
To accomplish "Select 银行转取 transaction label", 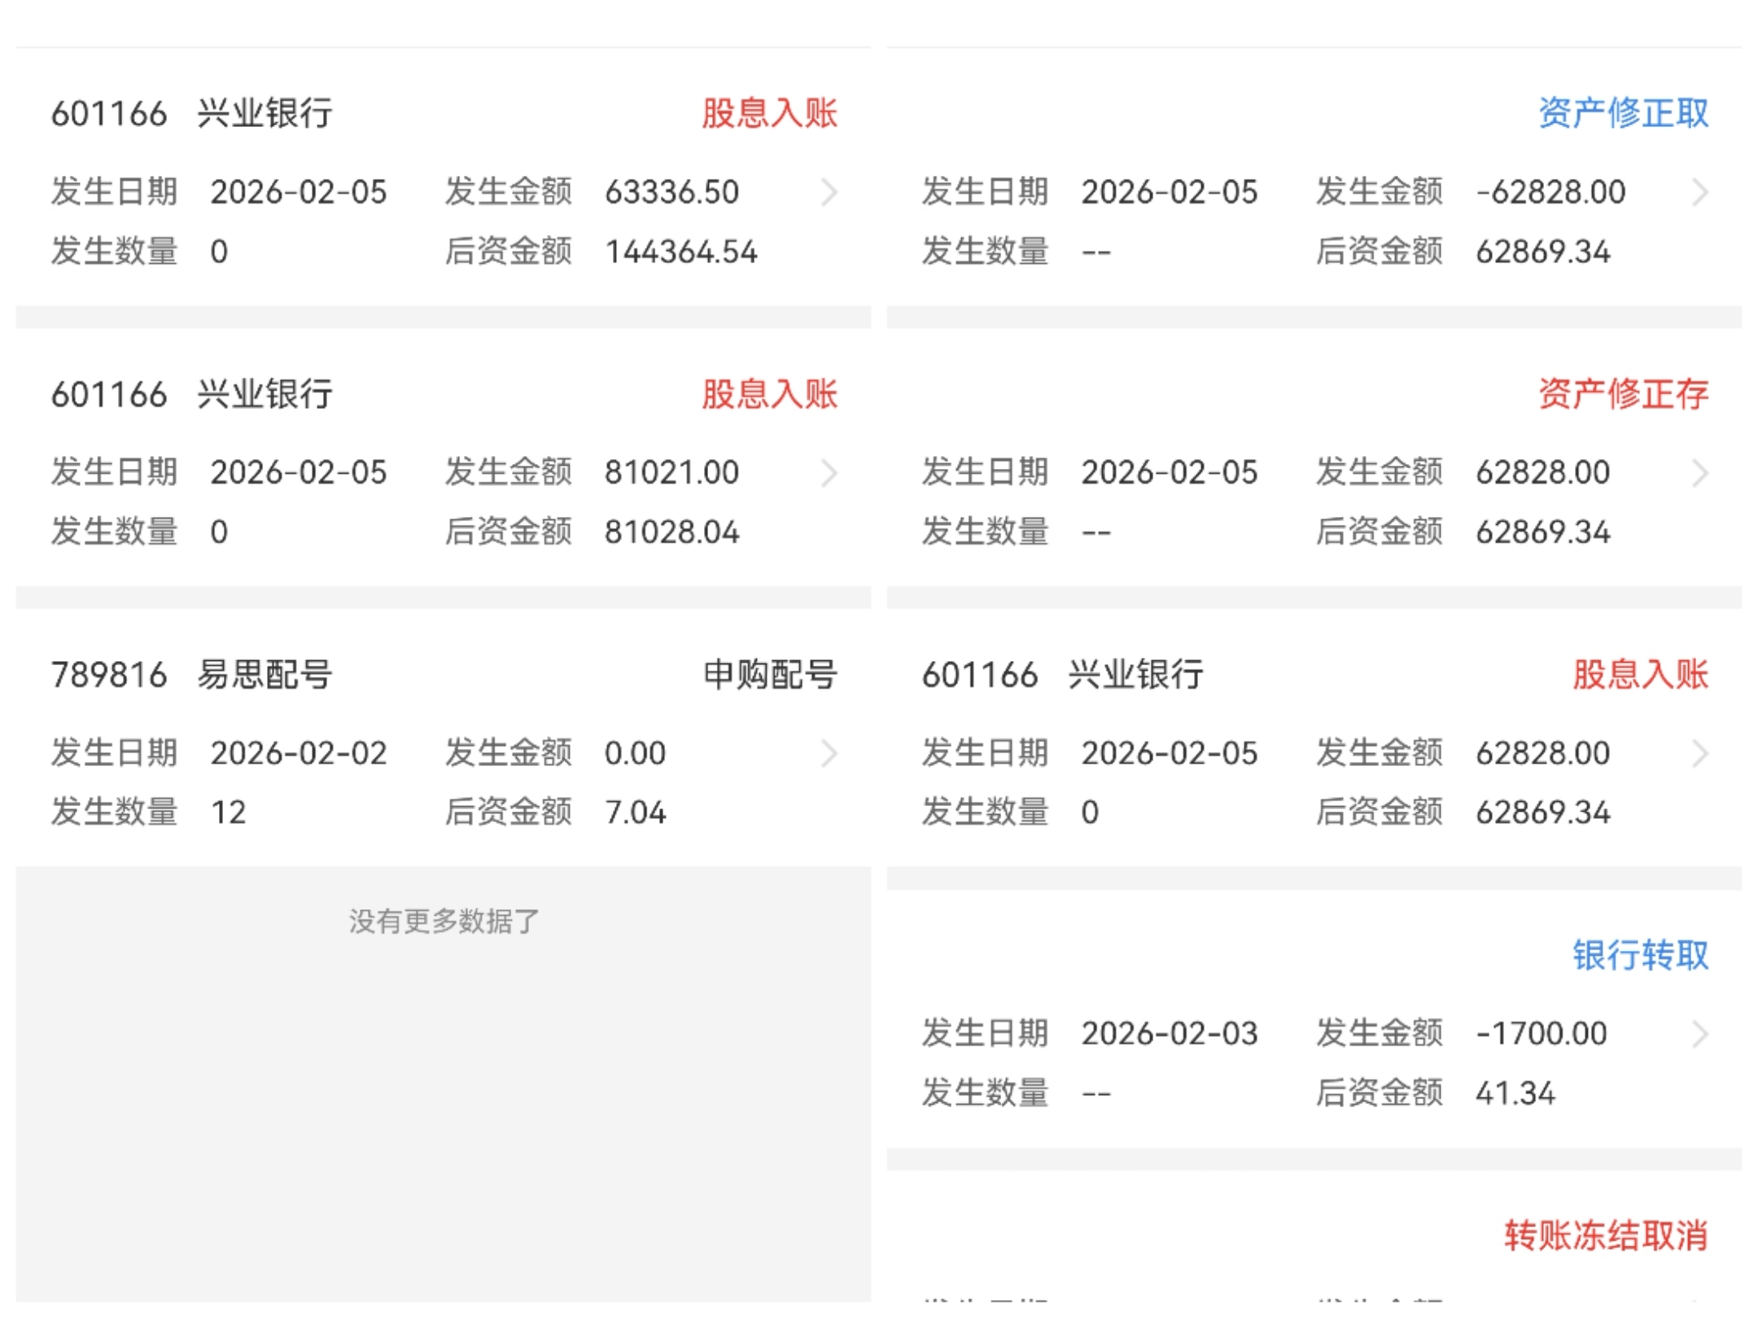I will tap(1640, 955).
